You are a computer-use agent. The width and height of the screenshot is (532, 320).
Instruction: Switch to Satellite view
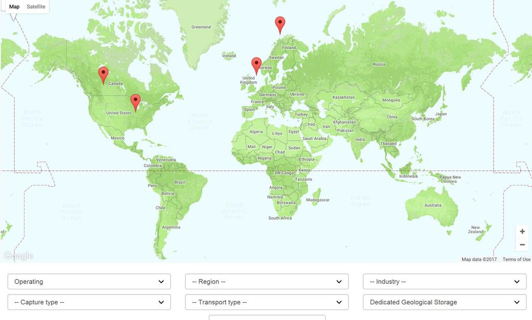tap(36, 6)
